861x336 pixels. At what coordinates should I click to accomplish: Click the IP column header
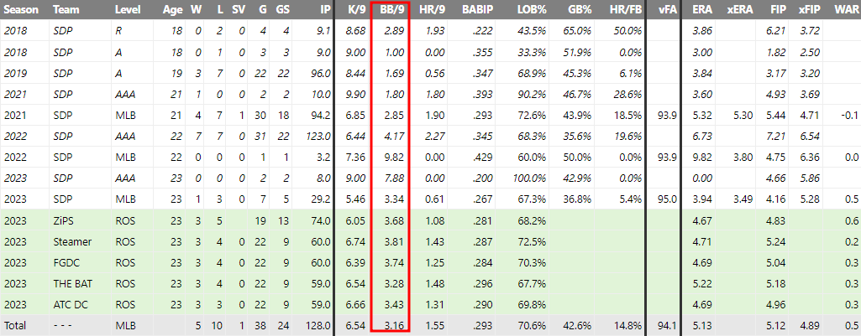pyautogui.click(x=326, y=10)
